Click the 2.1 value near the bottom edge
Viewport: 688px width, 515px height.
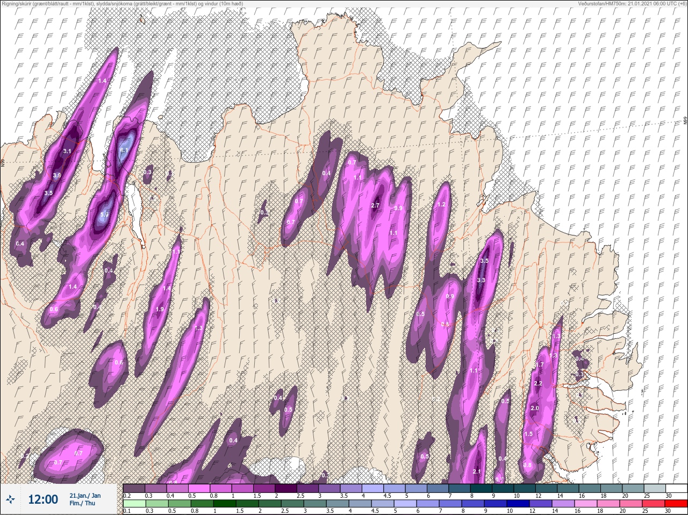(476, 471)
